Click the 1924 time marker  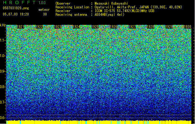(76, 27)
